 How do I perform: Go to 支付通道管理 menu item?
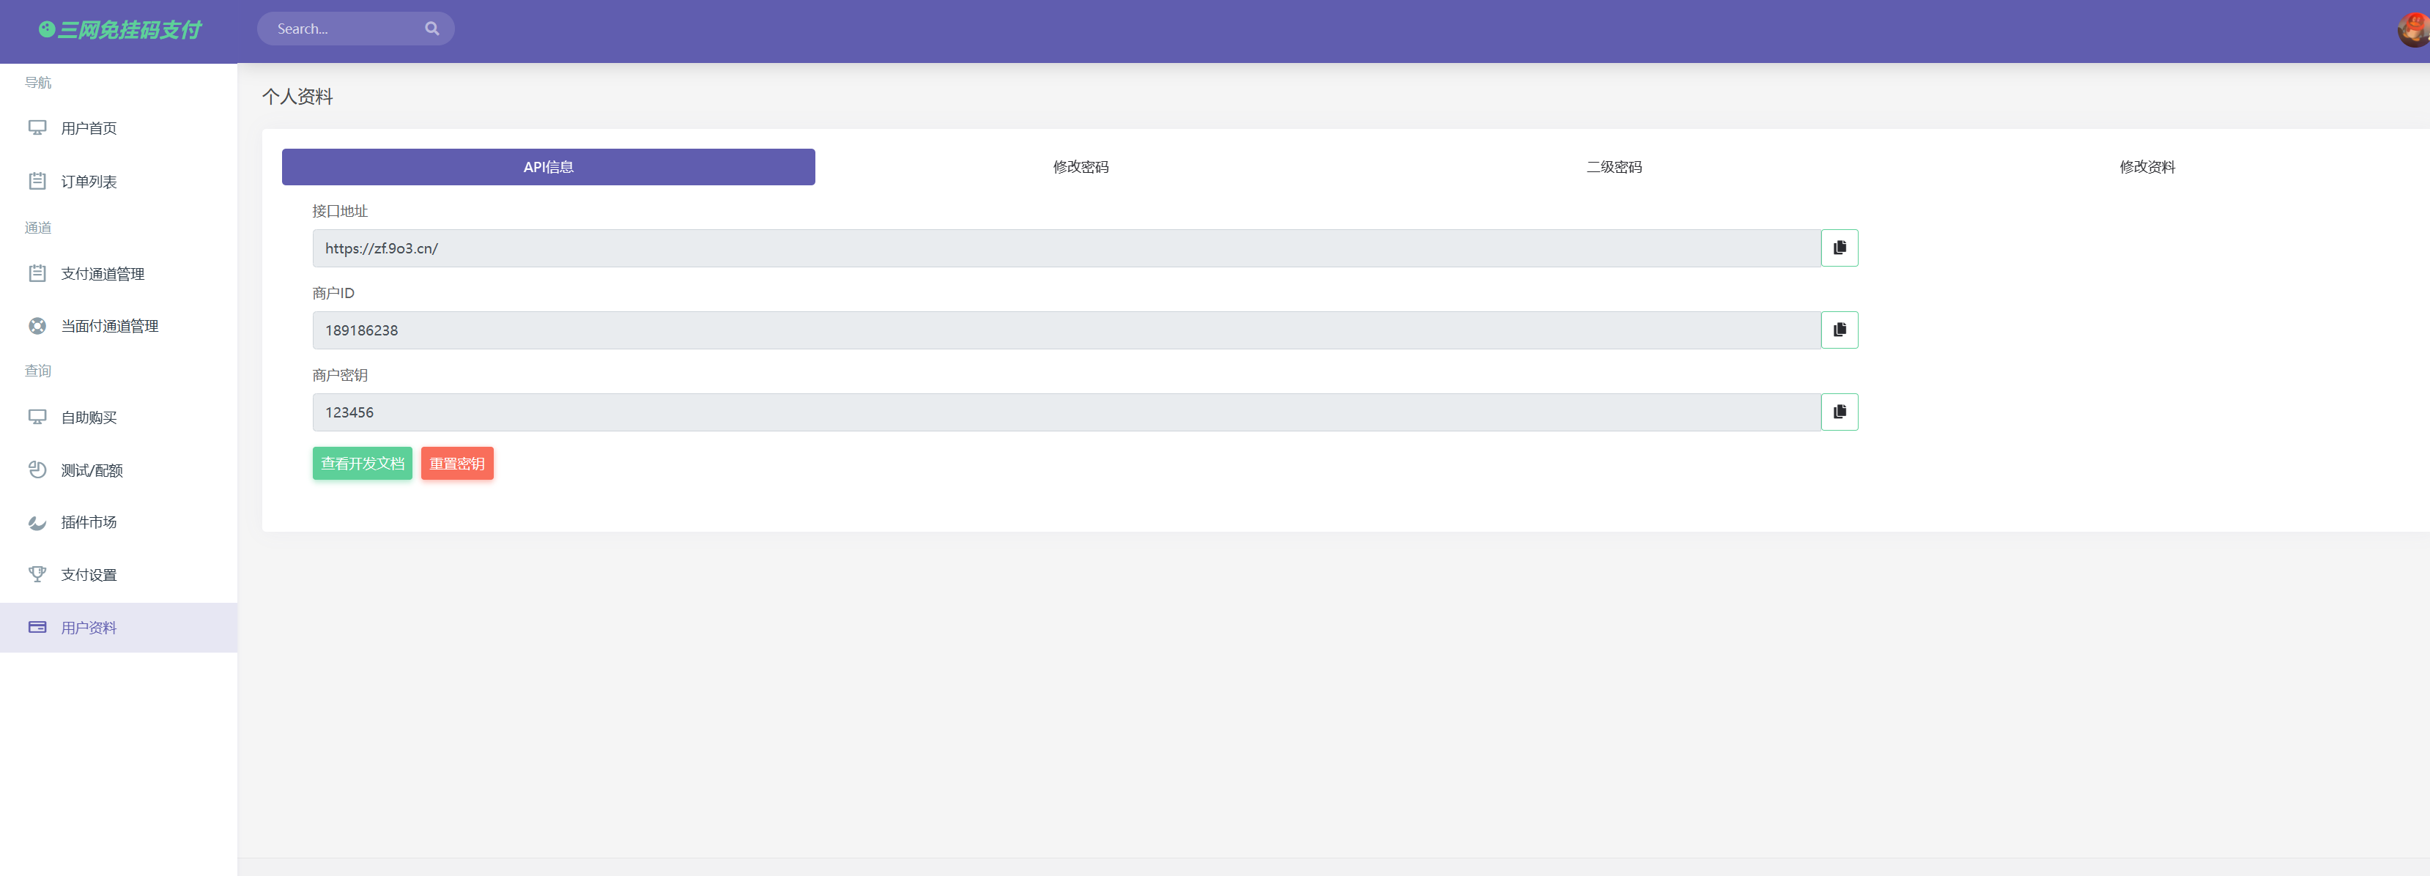pos(102,273)
